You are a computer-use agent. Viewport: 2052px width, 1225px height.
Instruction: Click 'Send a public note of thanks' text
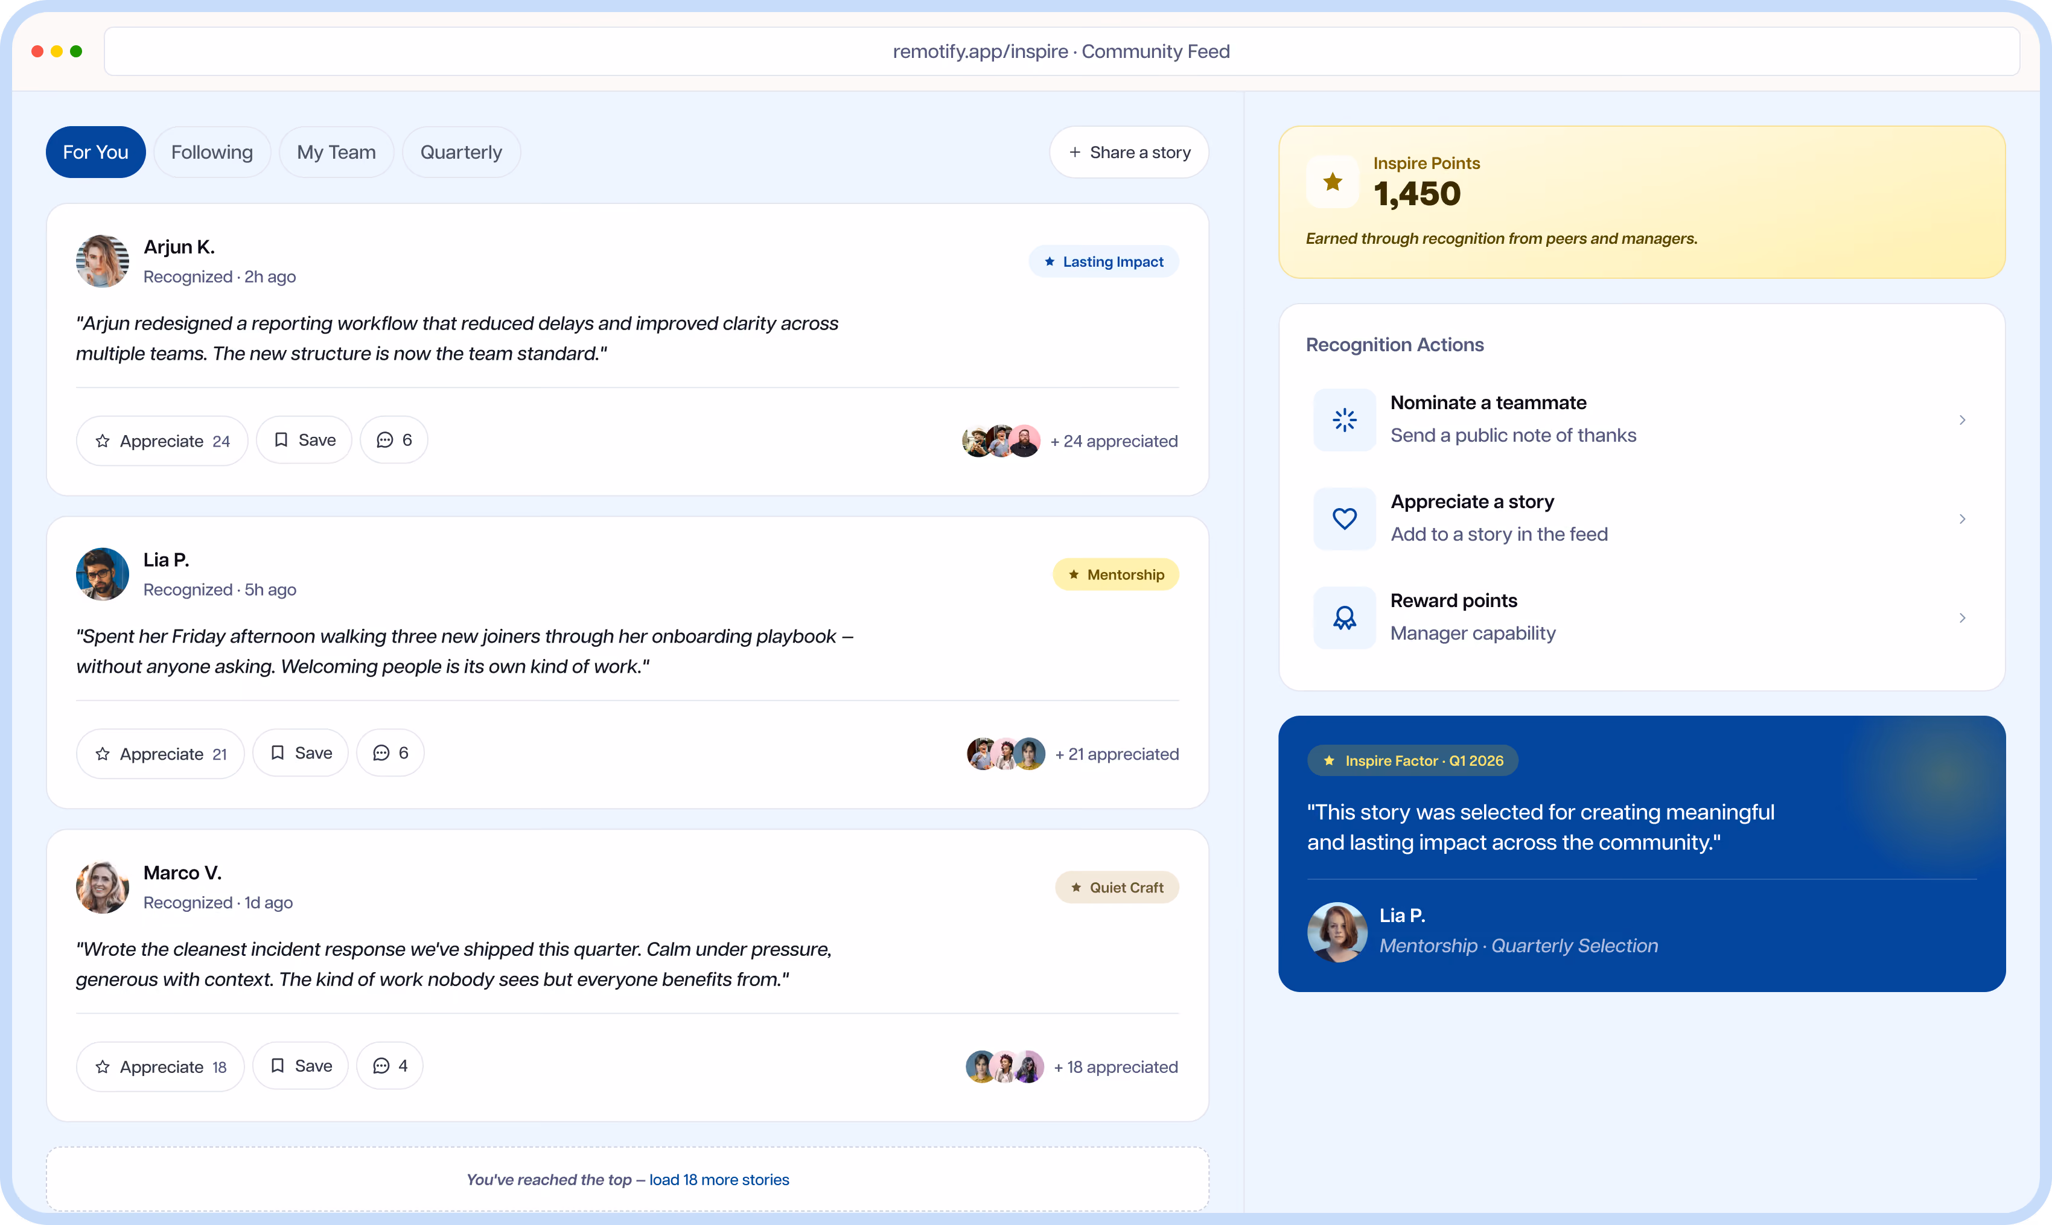(x=1513, y=435)
